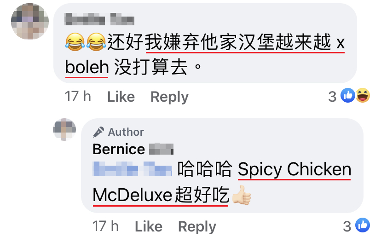Reply to Bernice's Spicy Chicken McDeluxe comment
Viewport: 381px width, 237px height.
click(197, 227)
